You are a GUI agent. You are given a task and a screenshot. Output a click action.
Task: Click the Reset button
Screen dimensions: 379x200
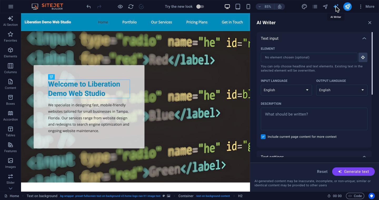click(322, 172)
